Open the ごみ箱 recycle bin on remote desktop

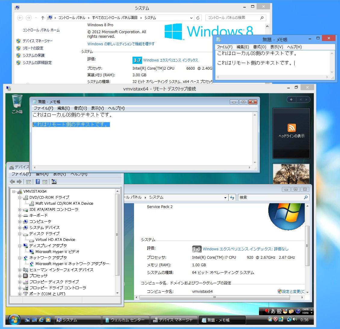point(17,104)
